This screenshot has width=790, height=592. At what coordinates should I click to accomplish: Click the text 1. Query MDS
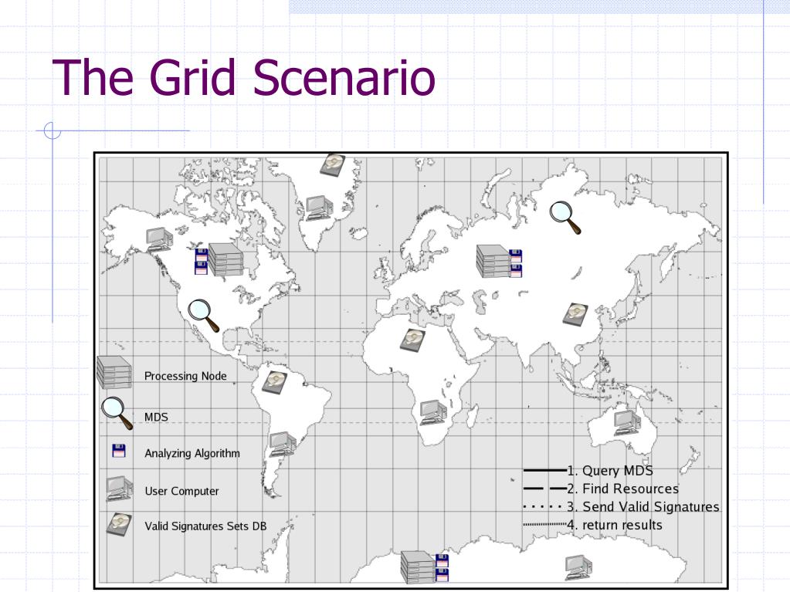(x=610, y=471)
